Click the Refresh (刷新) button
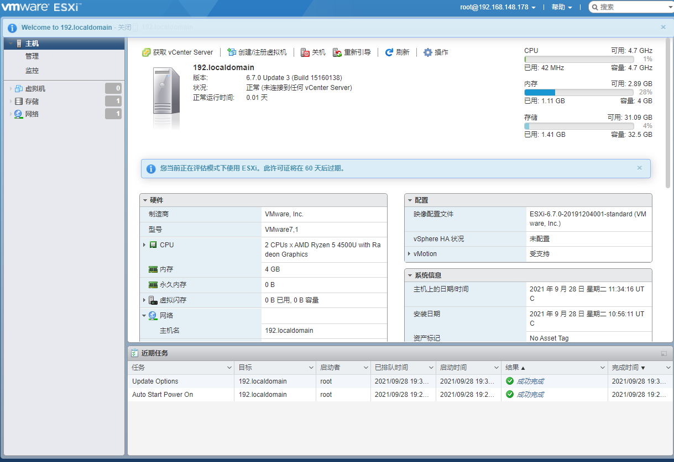This screenshot has height=462, width=674. pos(397,52)
